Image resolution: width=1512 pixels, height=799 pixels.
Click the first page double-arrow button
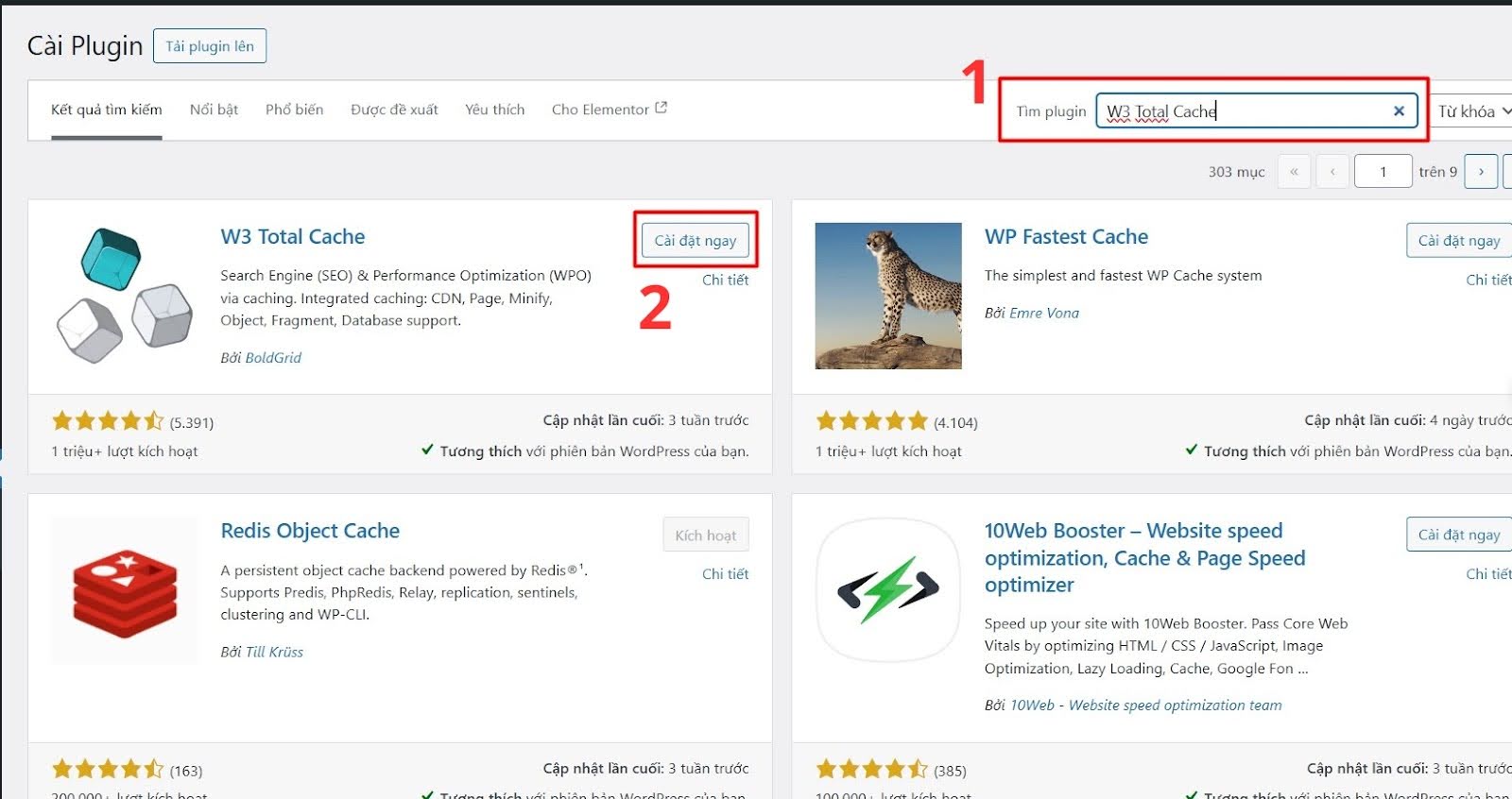1294,172
